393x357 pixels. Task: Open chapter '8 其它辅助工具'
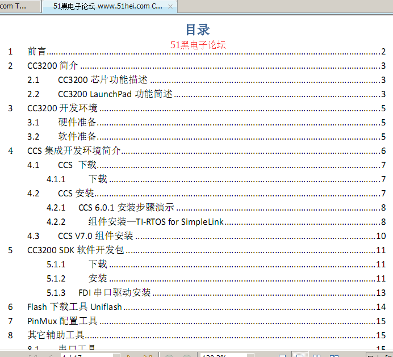tap(196, 335)
